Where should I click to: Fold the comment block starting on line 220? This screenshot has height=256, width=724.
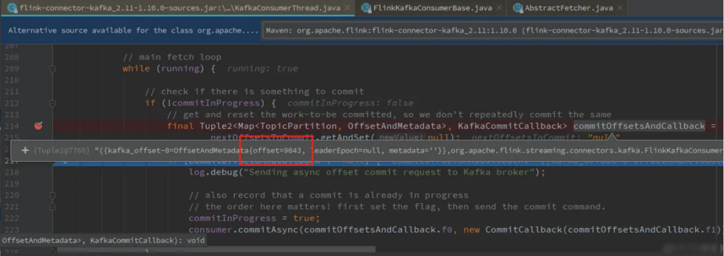point(52,195)
